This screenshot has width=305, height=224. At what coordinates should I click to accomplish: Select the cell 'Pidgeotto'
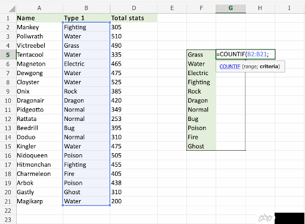tap(39, 110)
